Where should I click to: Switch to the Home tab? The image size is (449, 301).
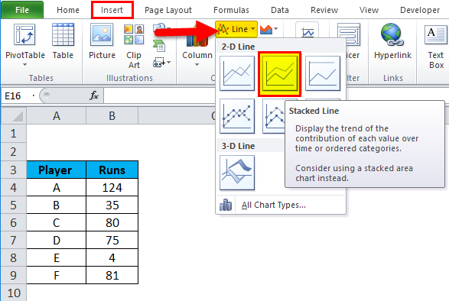68,10
